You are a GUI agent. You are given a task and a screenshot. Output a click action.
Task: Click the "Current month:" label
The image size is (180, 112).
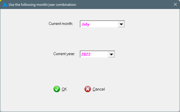tap(61, 24)
